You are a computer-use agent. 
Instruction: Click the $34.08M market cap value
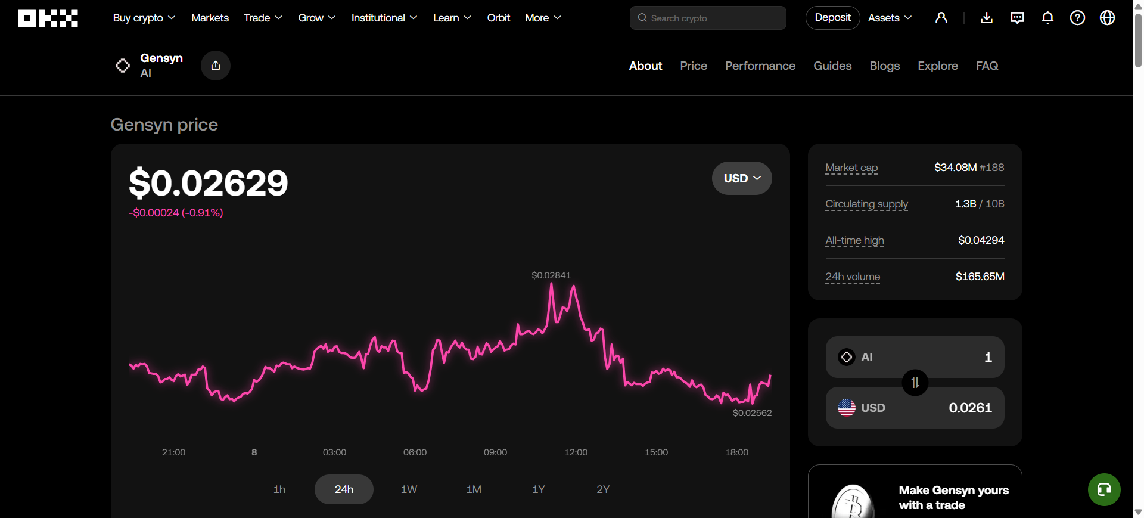[956, 168]
